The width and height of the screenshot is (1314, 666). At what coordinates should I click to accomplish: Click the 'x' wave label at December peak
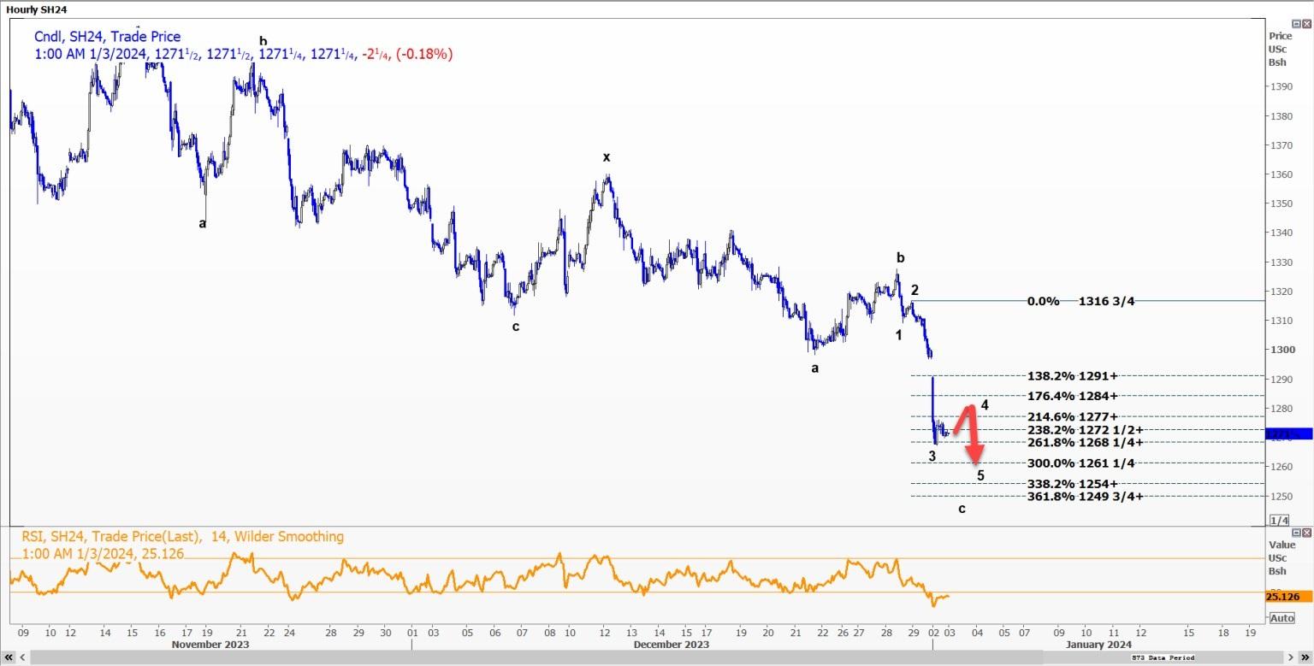[x=607, y=157]
